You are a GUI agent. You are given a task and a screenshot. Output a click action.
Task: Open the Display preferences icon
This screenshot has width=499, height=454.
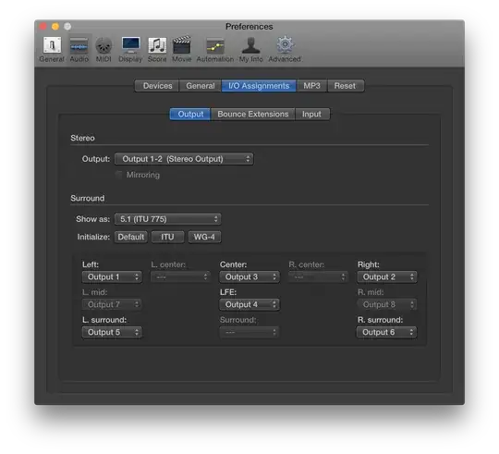(130, 49)
